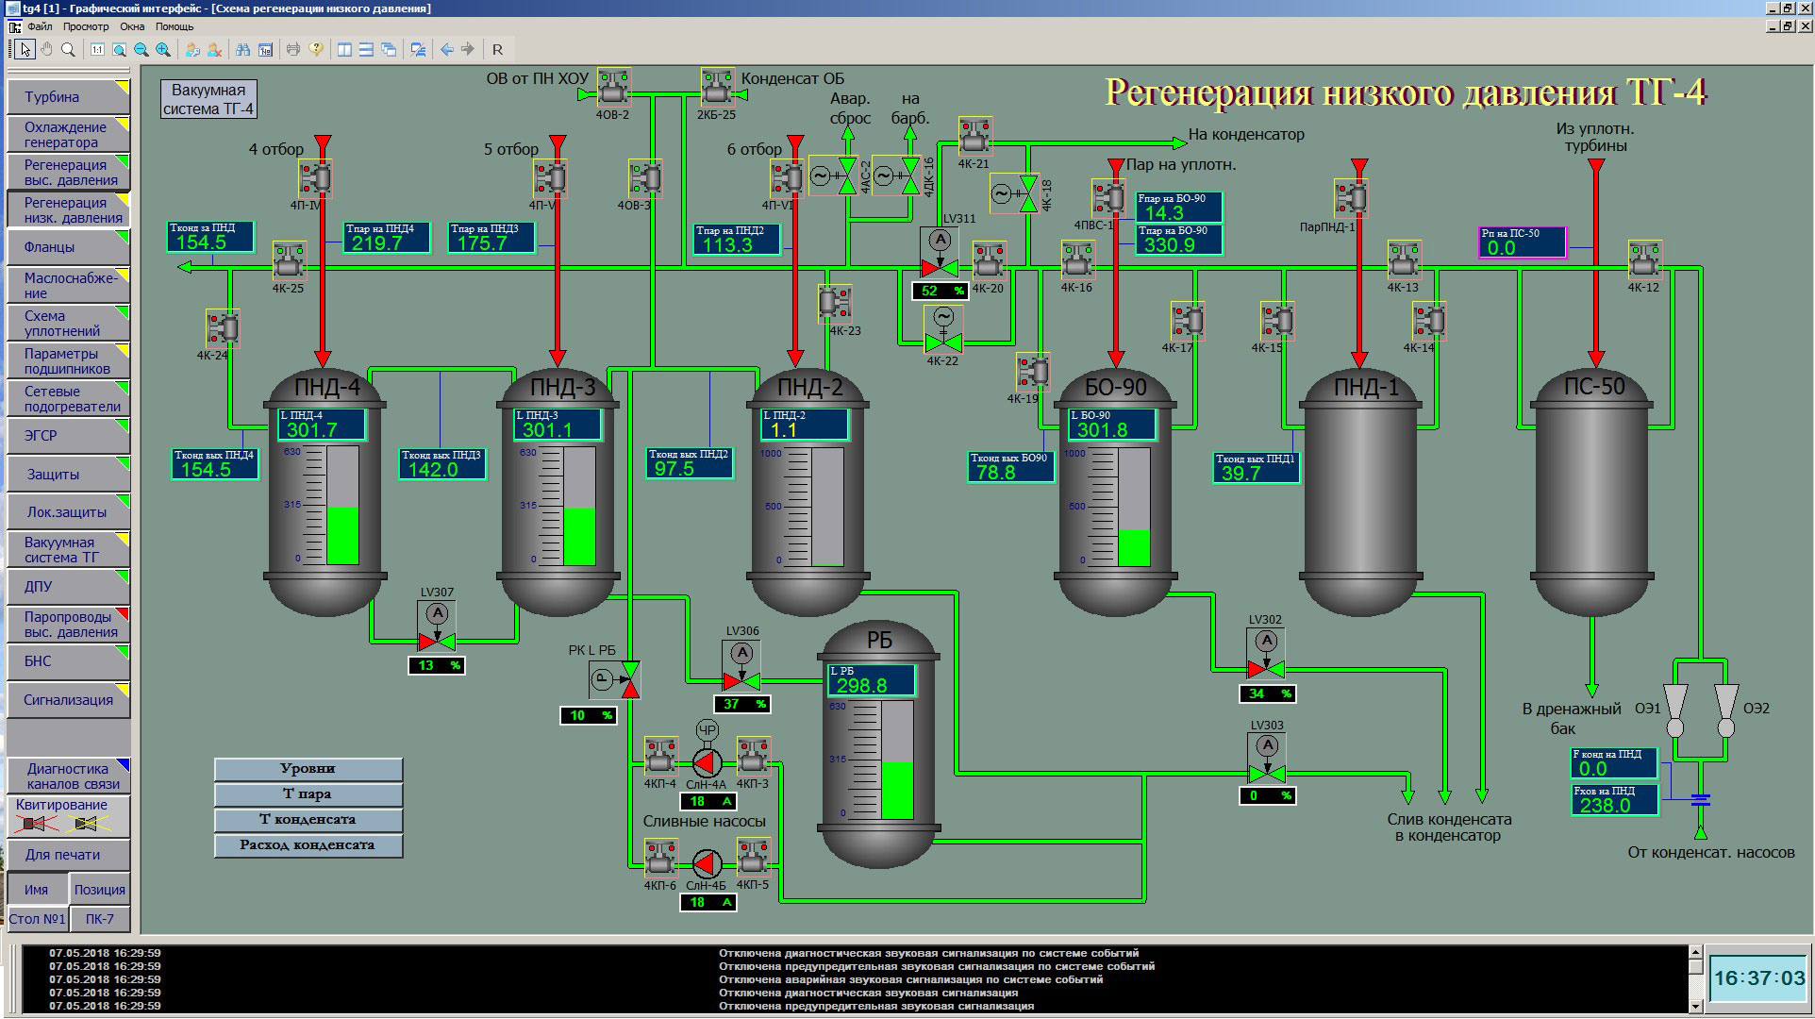This screenshot has height=1019, width=1815.
Task: Activate the hand pan tool
Action: click(47, 50)
